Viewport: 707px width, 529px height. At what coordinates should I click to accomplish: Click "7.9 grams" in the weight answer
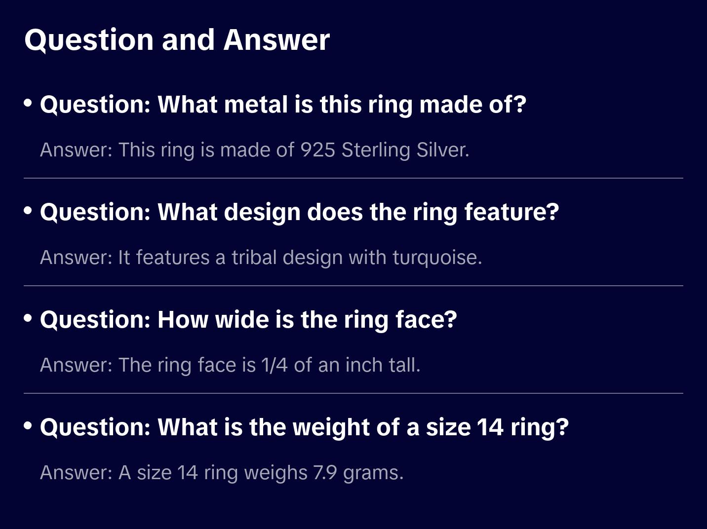(x=358, y=473)
